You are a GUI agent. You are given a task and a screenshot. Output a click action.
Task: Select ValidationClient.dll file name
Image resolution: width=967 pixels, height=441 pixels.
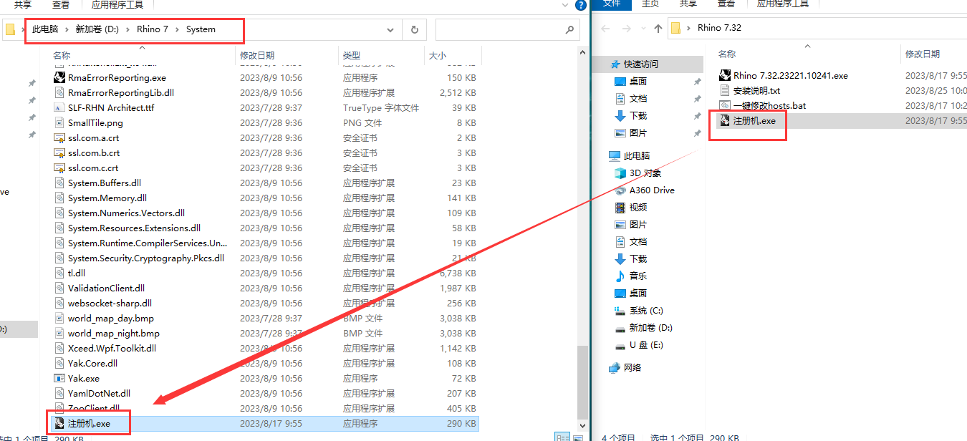click(106, 288)
